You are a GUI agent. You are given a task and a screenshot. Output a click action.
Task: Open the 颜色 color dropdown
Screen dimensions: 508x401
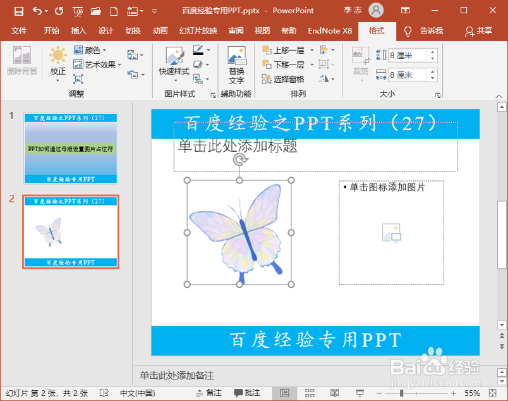(x=90, y=50)
